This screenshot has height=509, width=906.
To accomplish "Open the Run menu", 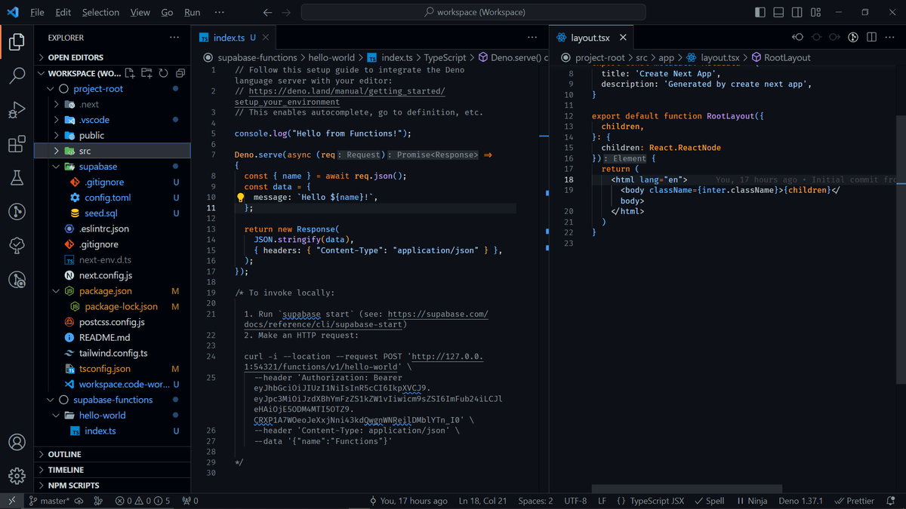I will pos(193,12).
